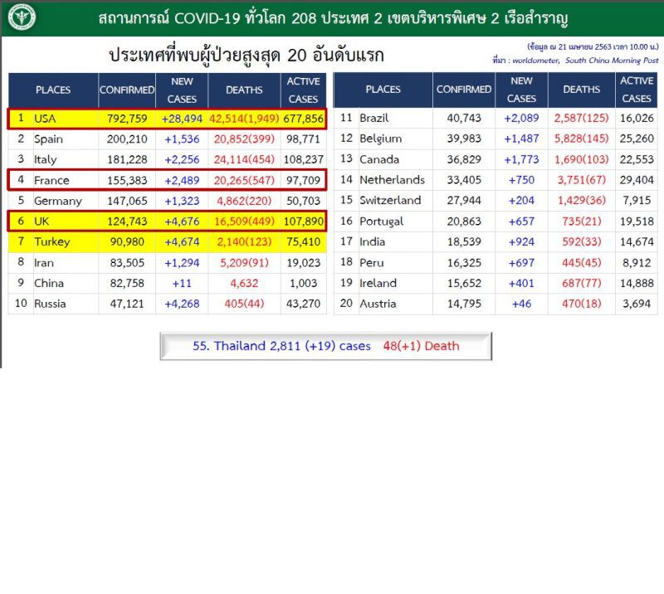Viewport: 664px width, 594px height.
Task: Click the date note containing "21 เมษายน 2563"
Action: pos(593,46)
